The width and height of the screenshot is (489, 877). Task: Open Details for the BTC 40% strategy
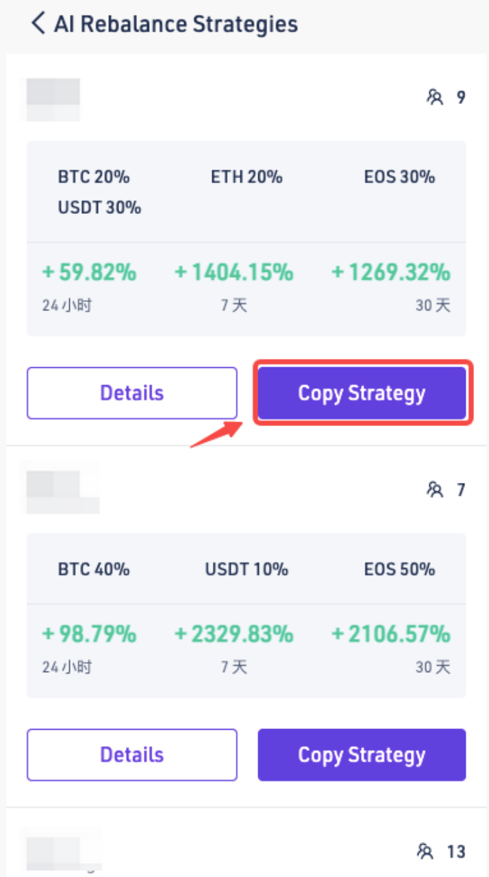point(132,755)
